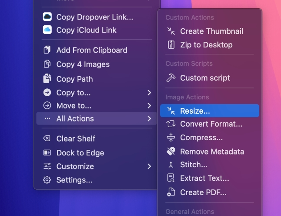Click the Custom script hammer icon
Screen dimensions: 281x216
[171, 78]
